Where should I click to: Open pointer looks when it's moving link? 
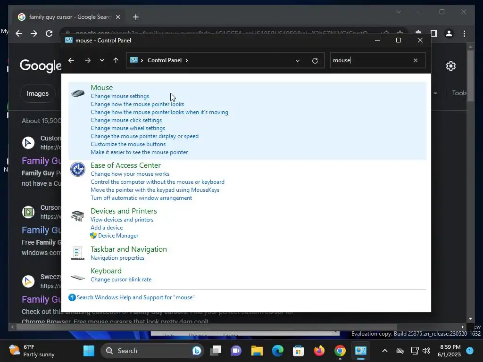coord(159,112)
